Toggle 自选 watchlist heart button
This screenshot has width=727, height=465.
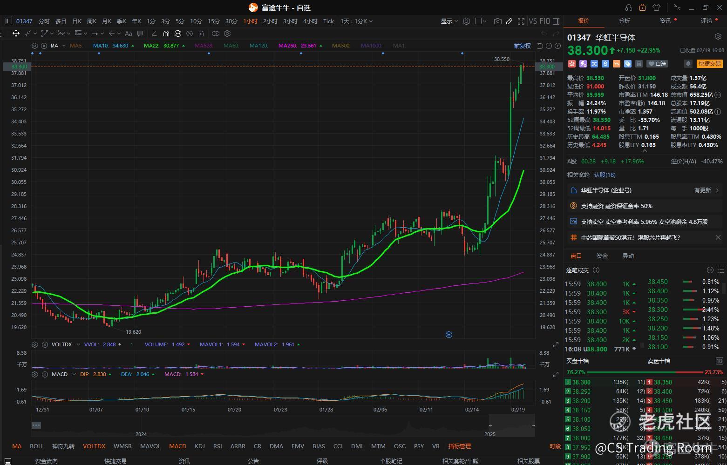click(x=657, y=64)
